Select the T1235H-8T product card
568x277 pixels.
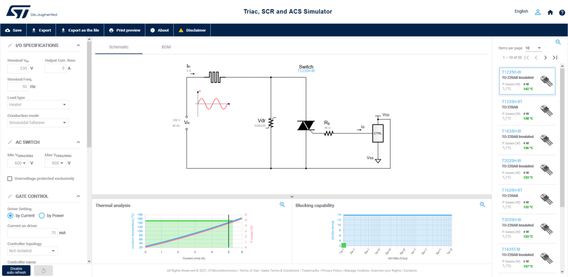527,111
